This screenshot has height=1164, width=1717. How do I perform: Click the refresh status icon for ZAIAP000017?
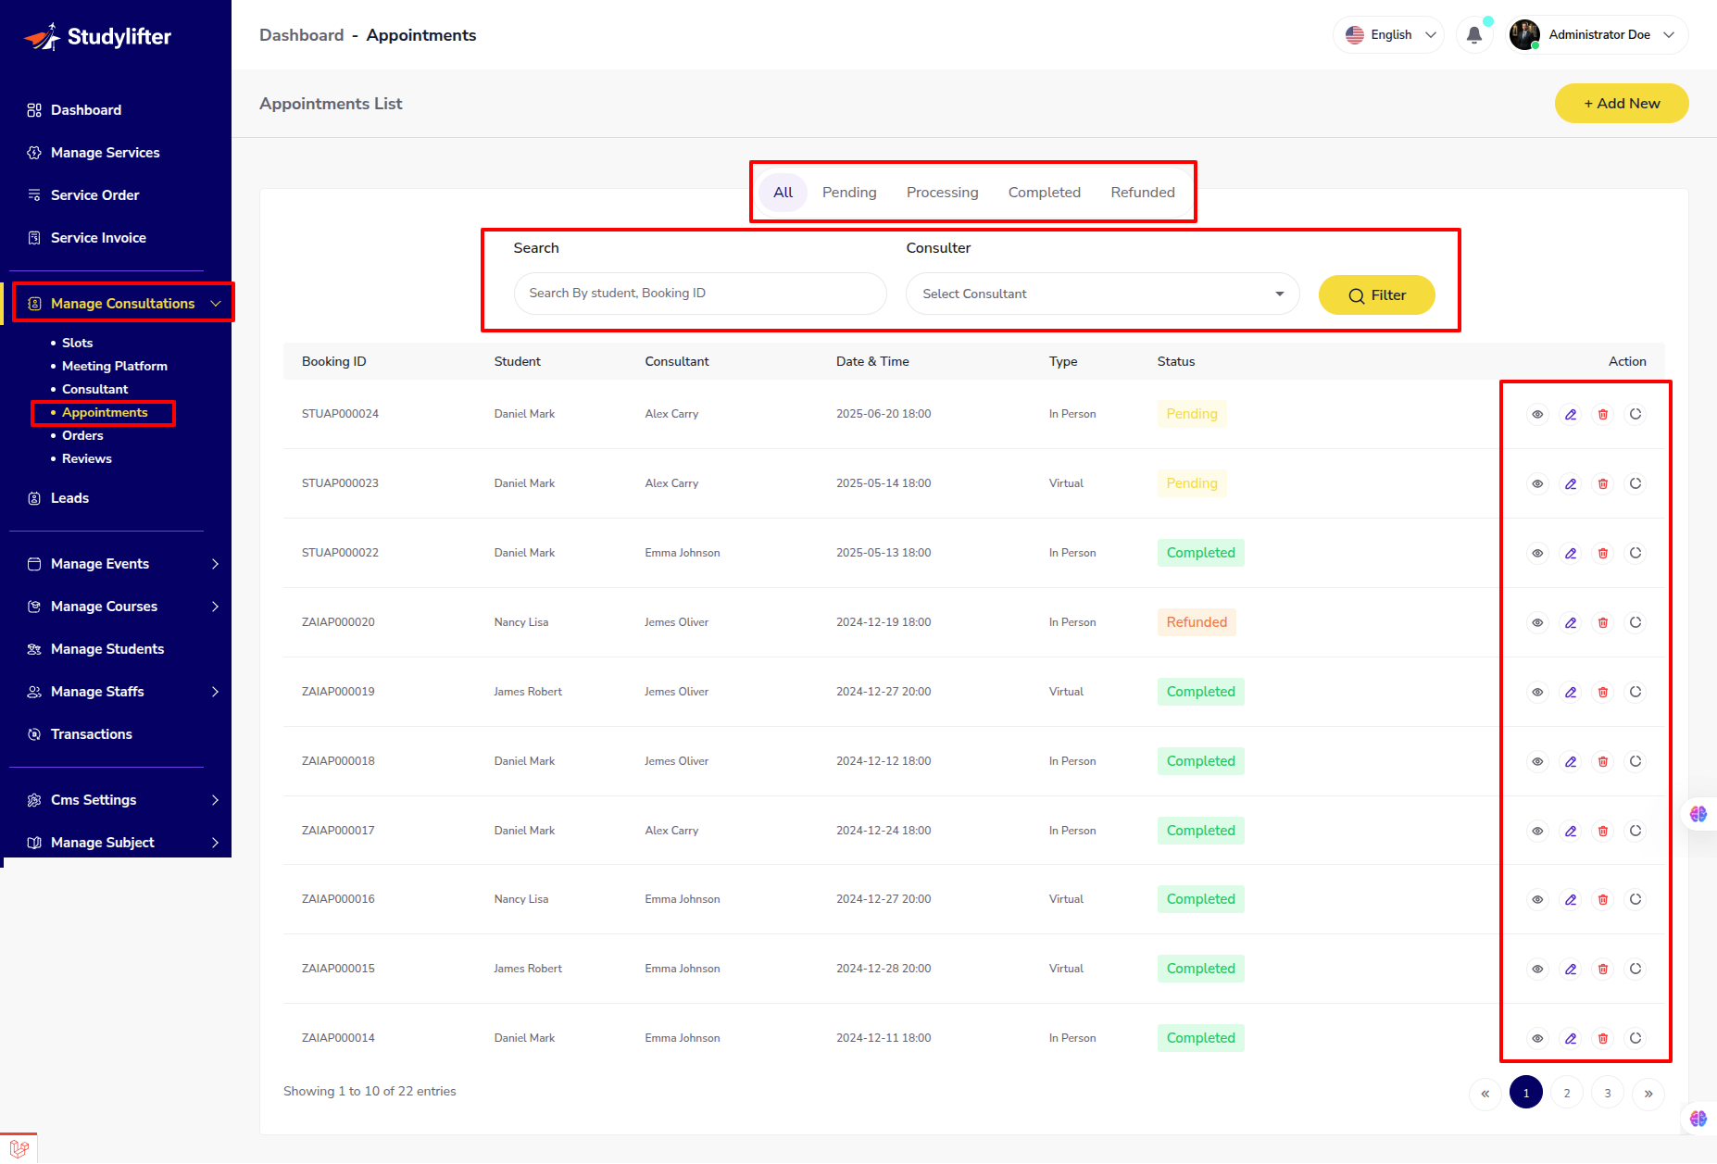click(1636, 831)
